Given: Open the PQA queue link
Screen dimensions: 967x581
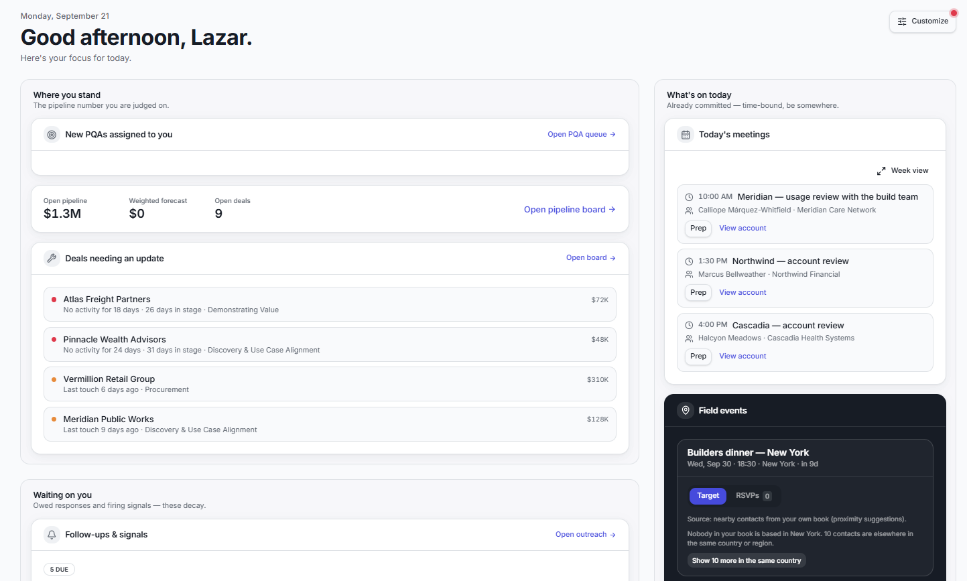Looking at the screenshot, I should pos(581,135).
